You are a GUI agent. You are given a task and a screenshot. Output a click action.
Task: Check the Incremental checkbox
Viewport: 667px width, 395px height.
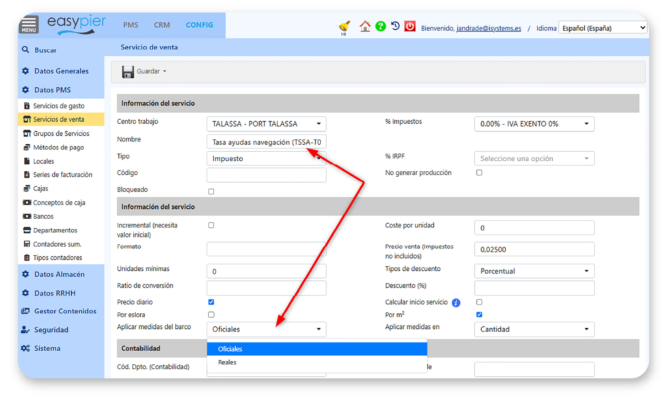[x=211, y=225]
